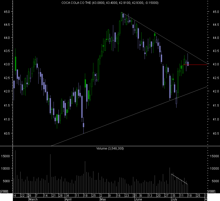This screenshot has height=201, width=220.
Task: Click the red horizontal price line near 43.0
Action: pyautogui.click(x=195, y=65)
